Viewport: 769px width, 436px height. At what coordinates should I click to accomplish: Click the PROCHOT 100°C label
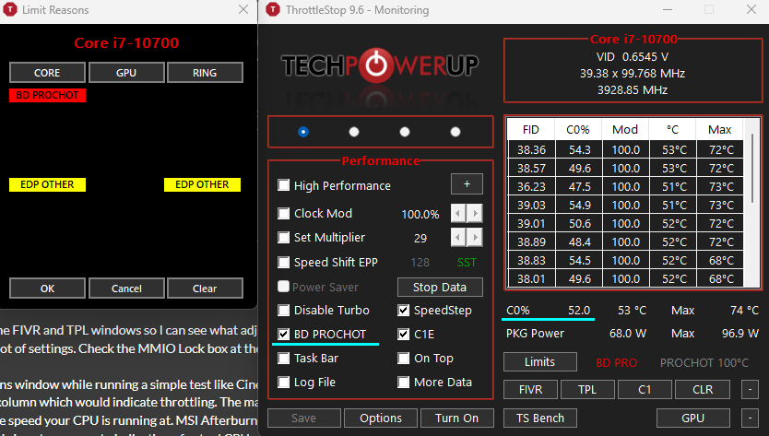pyautogui.click(x=704, y=363)
